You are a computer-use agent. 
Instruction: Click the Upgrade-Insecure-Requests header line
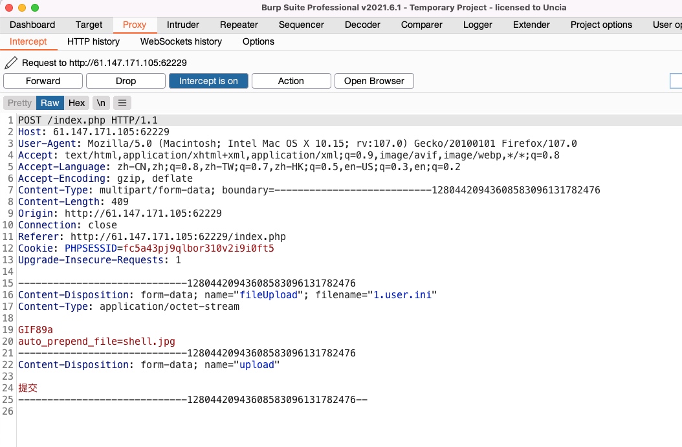[99, 260]
